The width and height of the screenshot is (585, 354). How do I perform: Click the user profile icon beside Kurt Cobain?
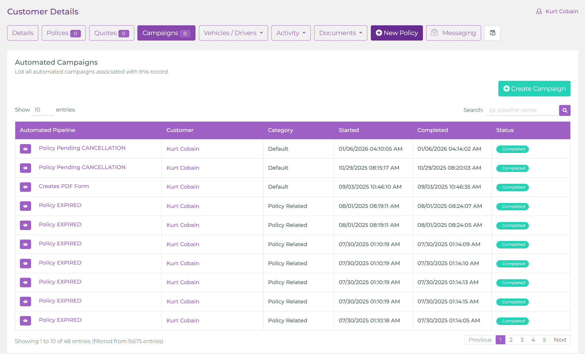[x=539, y=12]
